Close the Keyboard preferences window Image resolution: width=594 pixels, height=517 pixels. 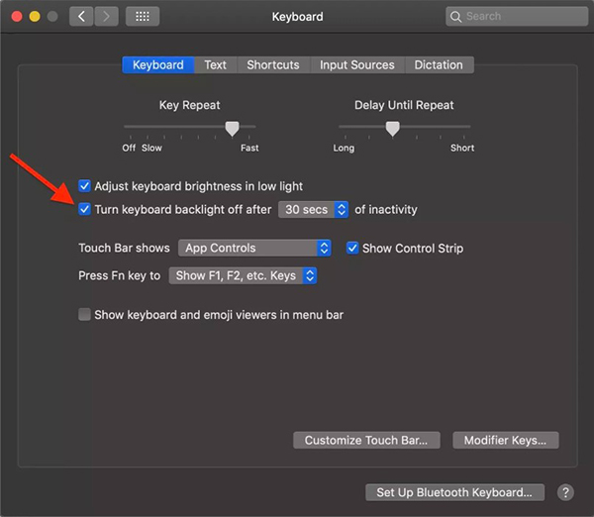[17, 16]
